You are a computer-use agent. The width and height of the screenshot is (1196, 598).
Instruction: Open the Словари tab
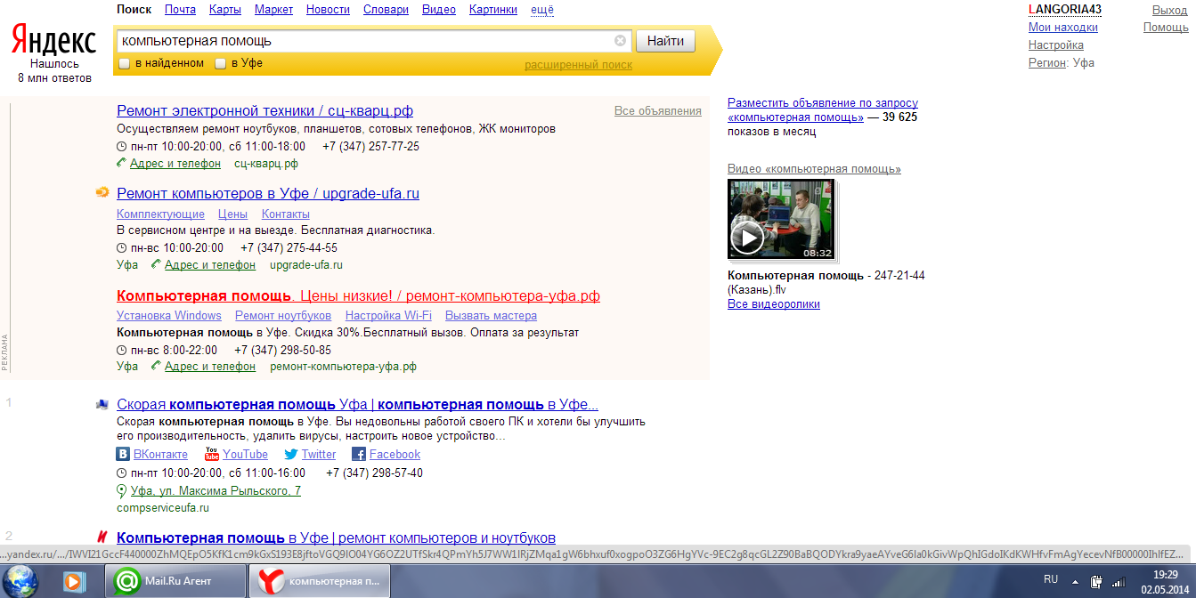coord(386,10)
